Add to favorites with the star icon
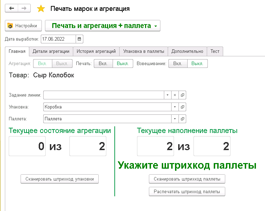This screenshot has height=211, width=265. (41, 8)
